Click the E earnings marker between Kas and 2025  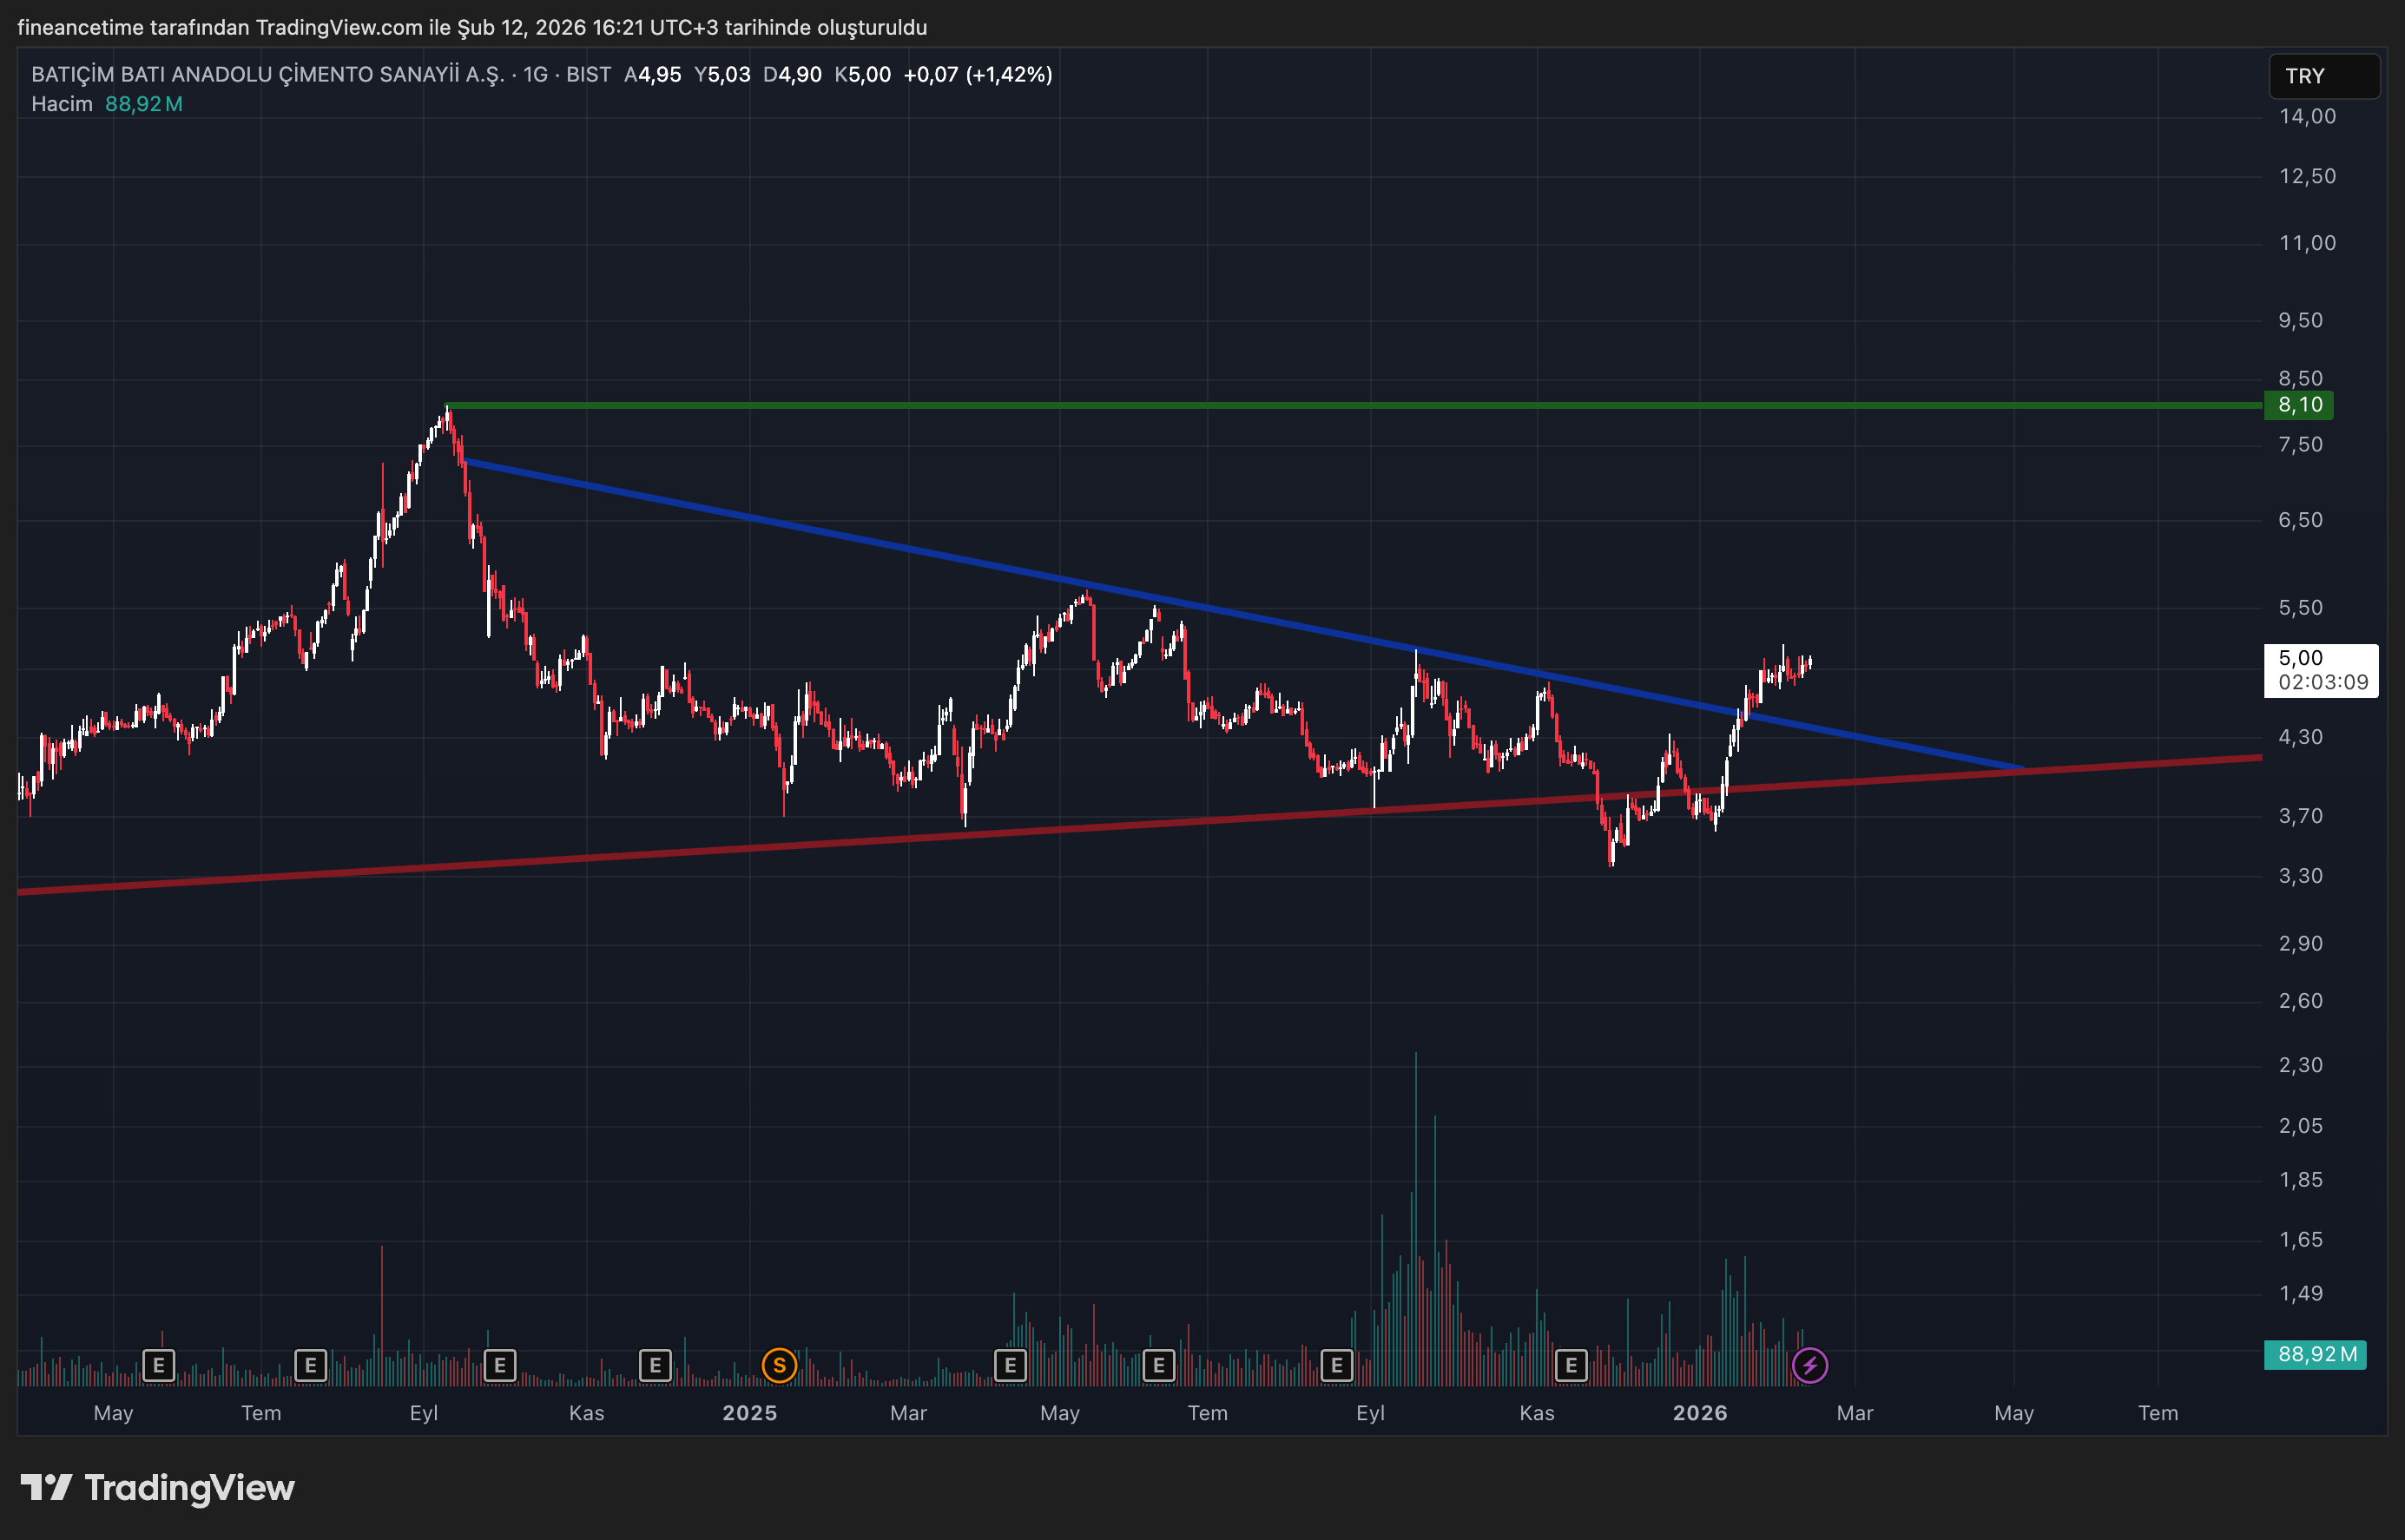tap(655, 1365)
